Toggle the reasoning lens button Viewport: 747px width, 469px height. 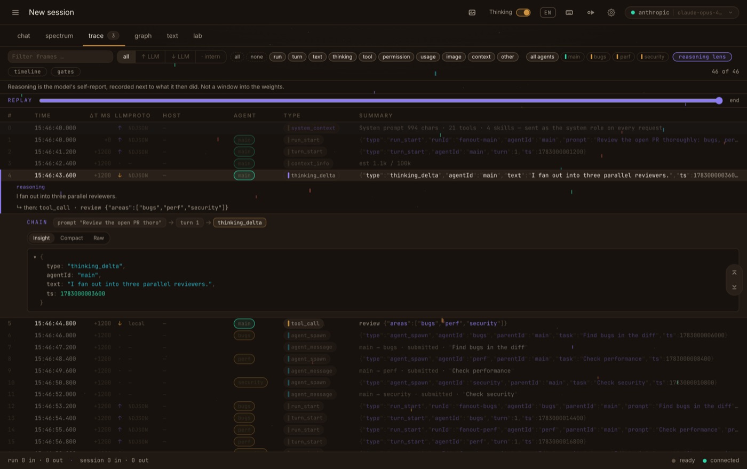[702, 57]
